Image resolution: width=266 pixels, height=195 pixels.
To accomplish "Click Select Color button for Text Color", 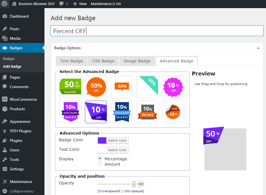I will 117,150.
